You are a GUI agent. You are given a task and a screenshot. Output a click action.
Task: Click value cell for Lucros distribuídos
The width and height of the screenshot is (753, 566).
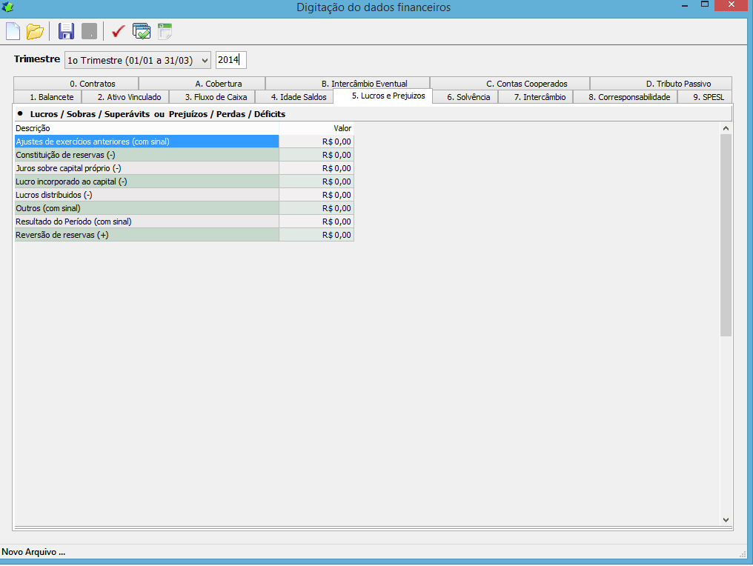point(316,195)
